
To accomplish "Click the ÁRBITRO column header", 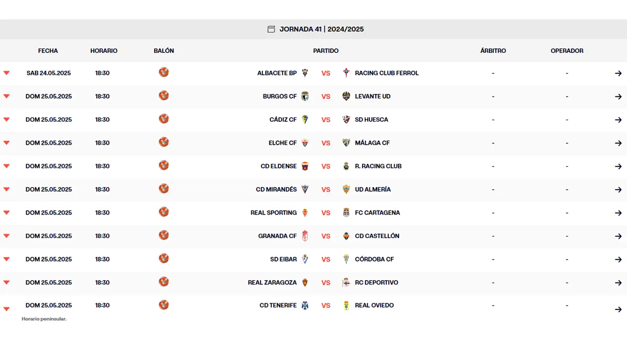I will [x=493, y=50].
